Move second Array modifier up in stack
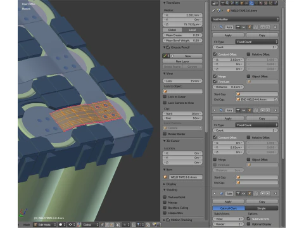Screen dimensions: 304x228 coord(262,110)
